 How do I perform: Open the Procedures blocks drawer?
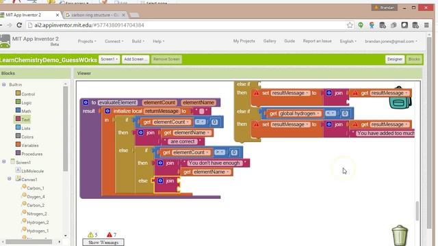[x=32, y=154]
